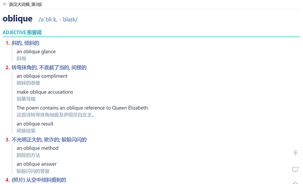Select the ADJECTIVE 形容词 part-of-speech heading

(x=22, y=32)
